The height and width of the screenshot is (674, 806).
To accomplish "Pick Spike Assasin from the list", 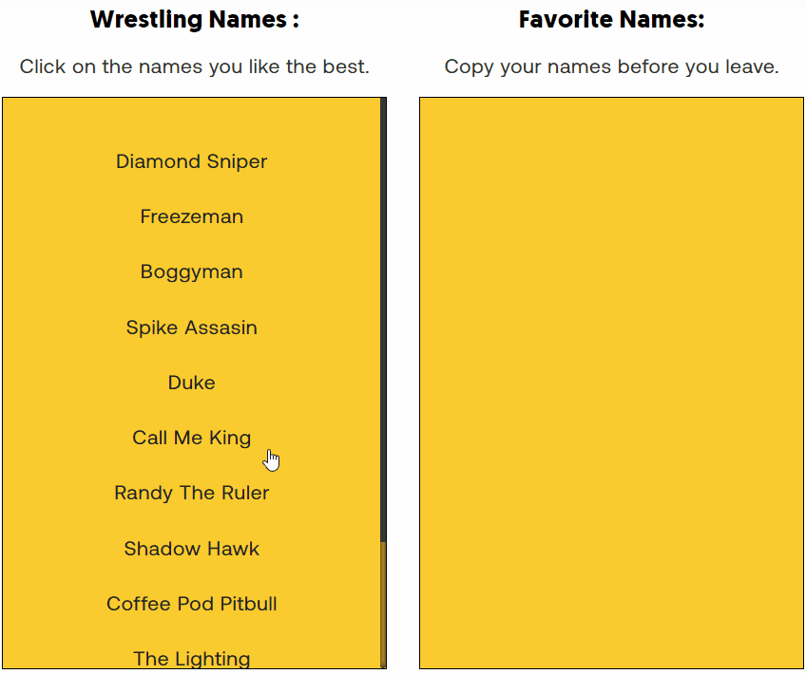I will point(191,327).
